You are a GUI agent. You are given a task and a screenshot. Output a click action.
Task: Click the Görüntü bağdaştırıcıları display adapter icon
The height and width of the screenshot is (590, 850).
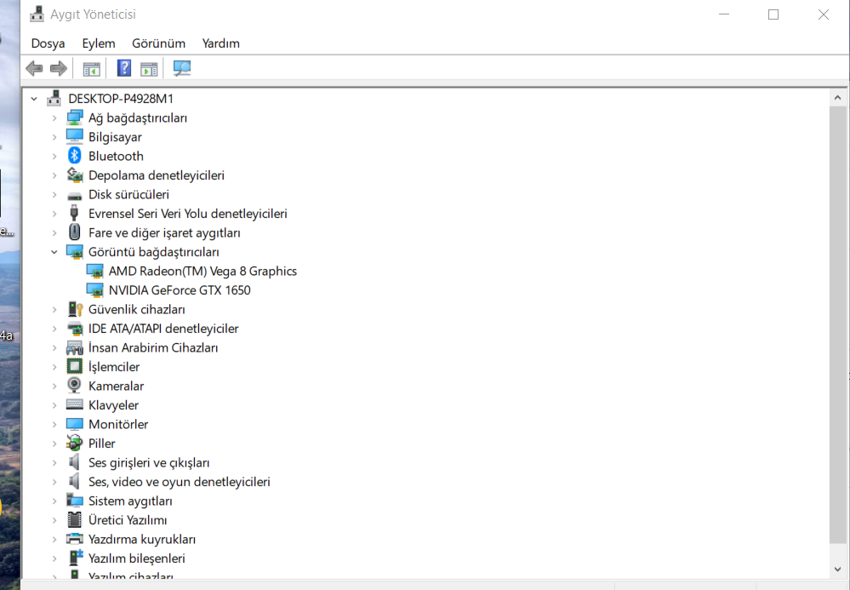[x=74, y=252]
